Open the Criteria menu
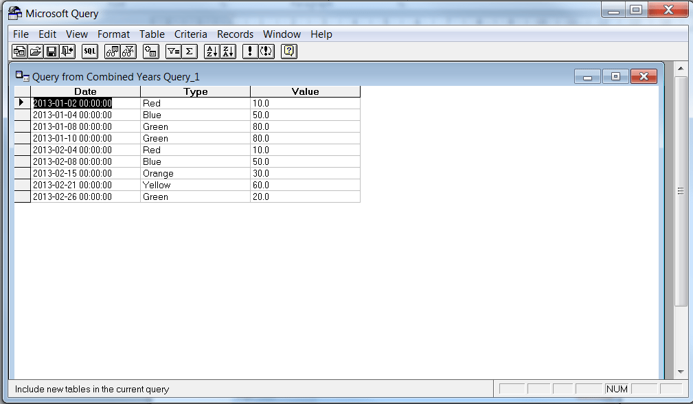Viewport: 693px width, 404px height. tap(190, 34)
